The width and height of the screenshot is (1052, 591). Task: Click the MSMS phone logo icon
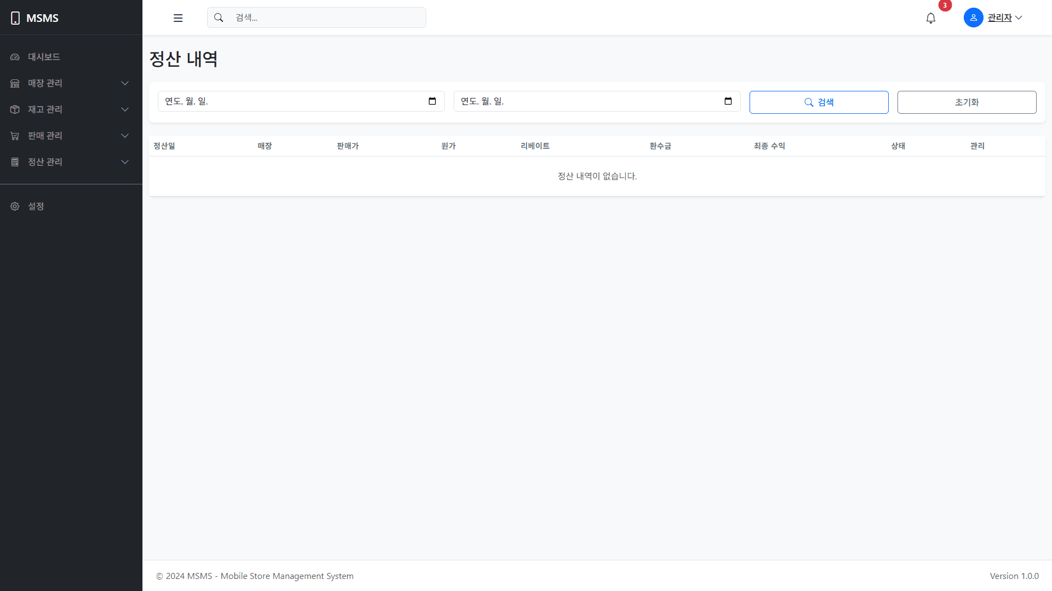[x=15, y=18]
